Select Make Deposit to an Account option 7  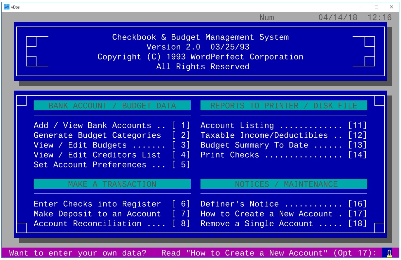tap(112, 214)
